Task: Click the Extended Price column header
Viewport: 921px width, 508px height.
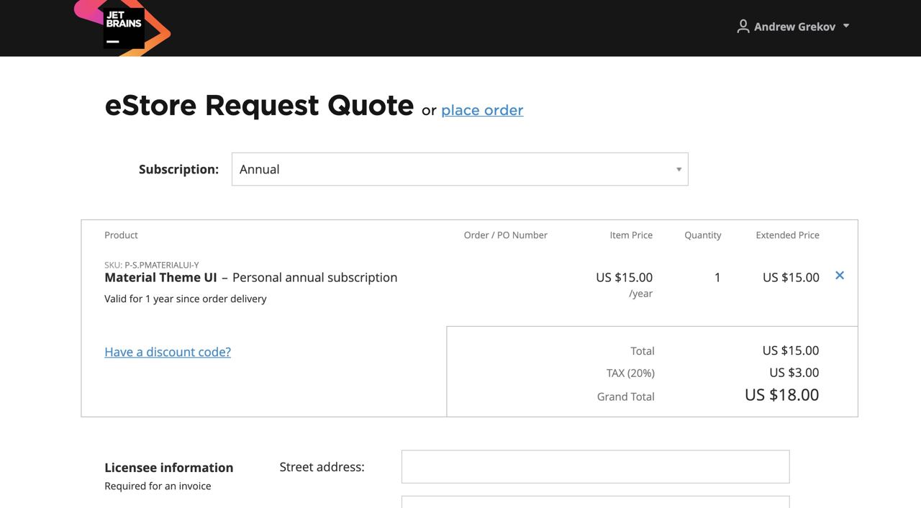Action: tap(787, 235)
